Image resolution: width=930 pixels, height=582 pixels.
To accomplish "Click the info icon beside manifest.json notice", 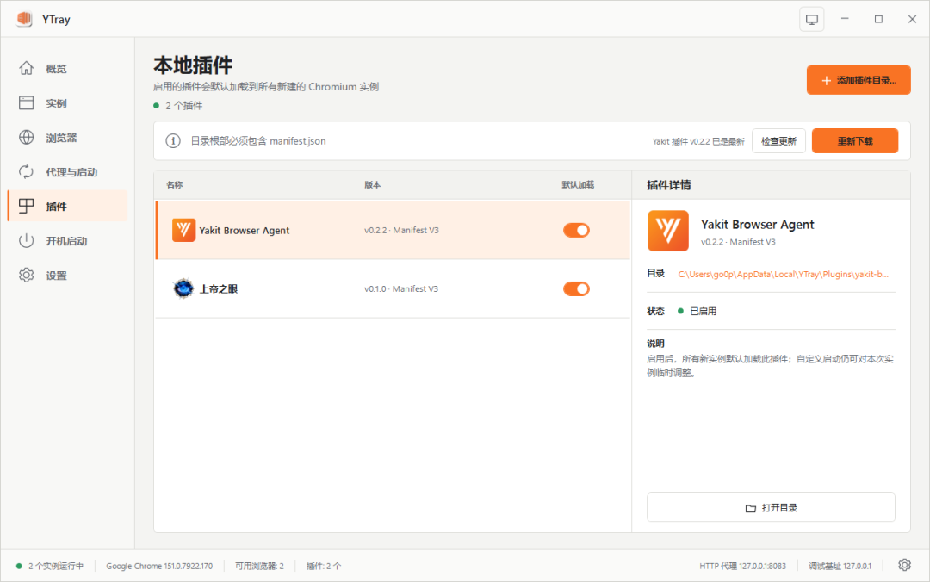I will tap(172, 140).
